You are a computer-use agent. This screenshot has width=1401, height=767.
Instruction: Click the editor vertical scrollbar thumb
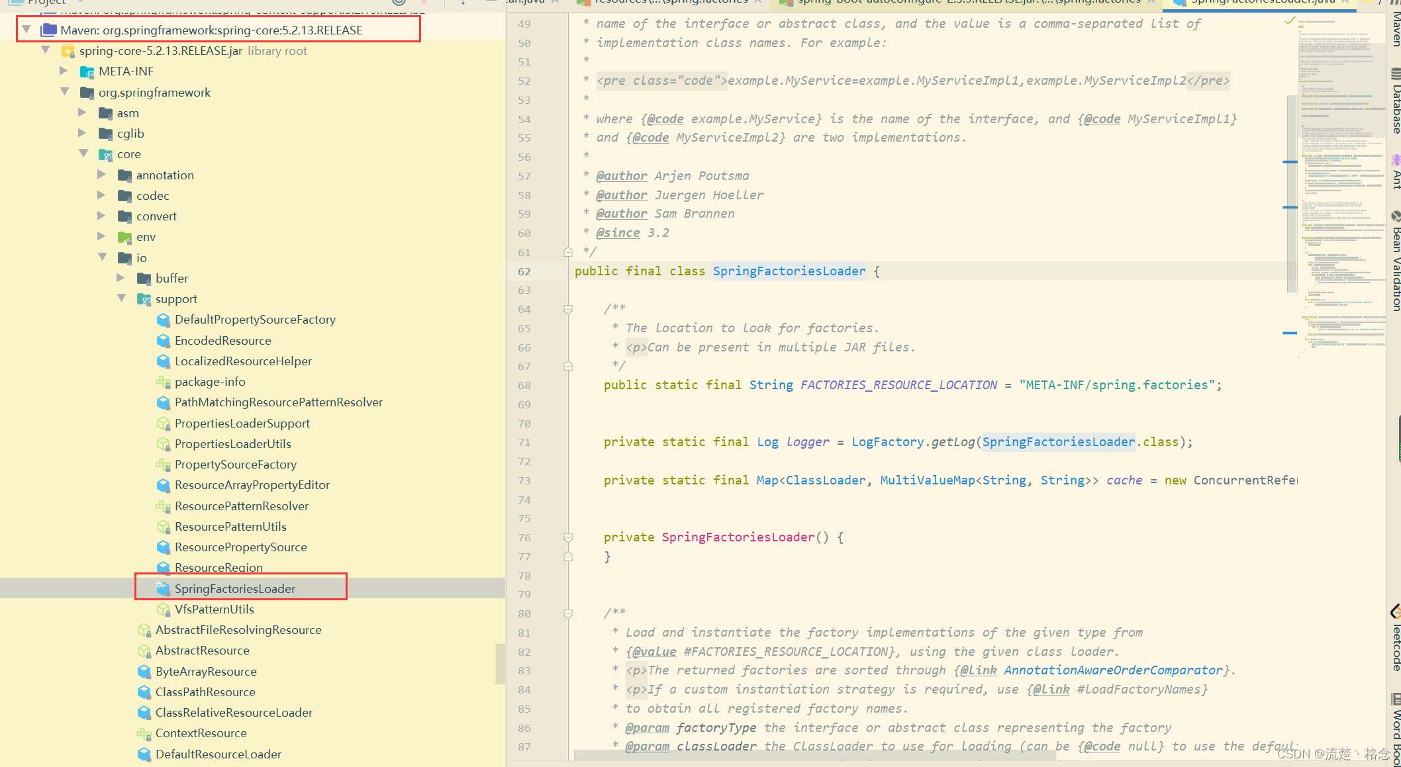pyautogui.click(x=1291, y=193)
